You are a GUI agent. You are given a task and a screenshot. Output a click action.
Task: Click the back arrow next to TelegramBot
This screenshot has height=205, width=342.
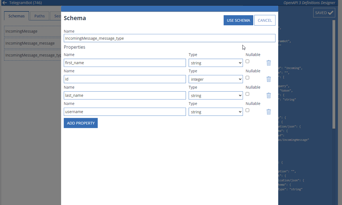(x=4, y=3)
